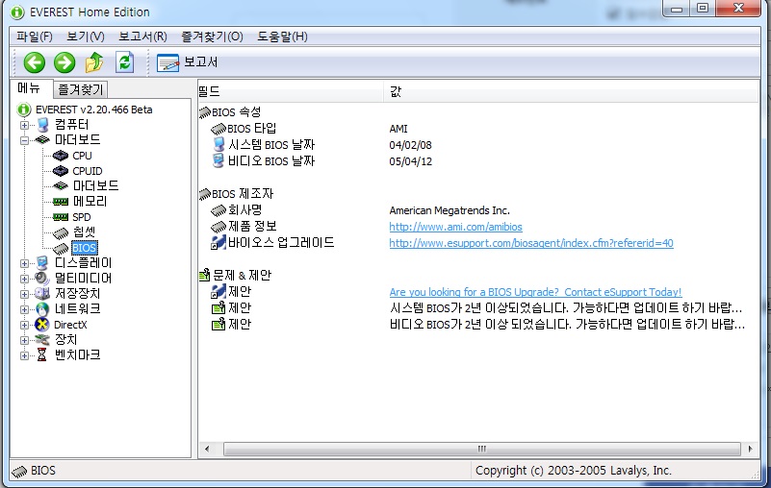
Task: Click the Refresh toolbar icon
Action: click(x=125, y=62)
